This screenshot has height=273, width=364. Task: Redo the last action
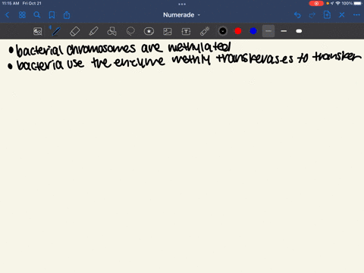pyautogui.click(x=312, y=15)
